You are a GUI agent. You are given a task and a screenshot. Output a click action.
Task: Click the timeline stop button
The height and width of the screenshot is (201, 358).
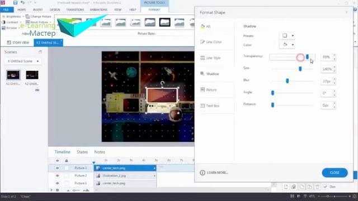(57, 190)
